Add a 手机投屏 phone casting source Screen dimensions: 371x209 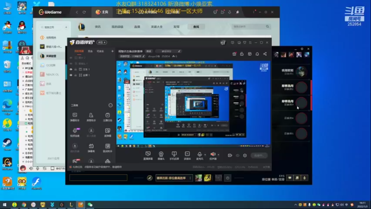click(174, 156)
